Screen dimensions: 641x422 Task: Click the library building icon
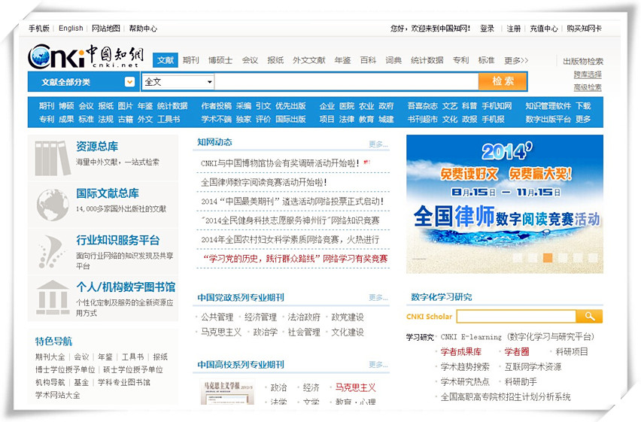53,297
